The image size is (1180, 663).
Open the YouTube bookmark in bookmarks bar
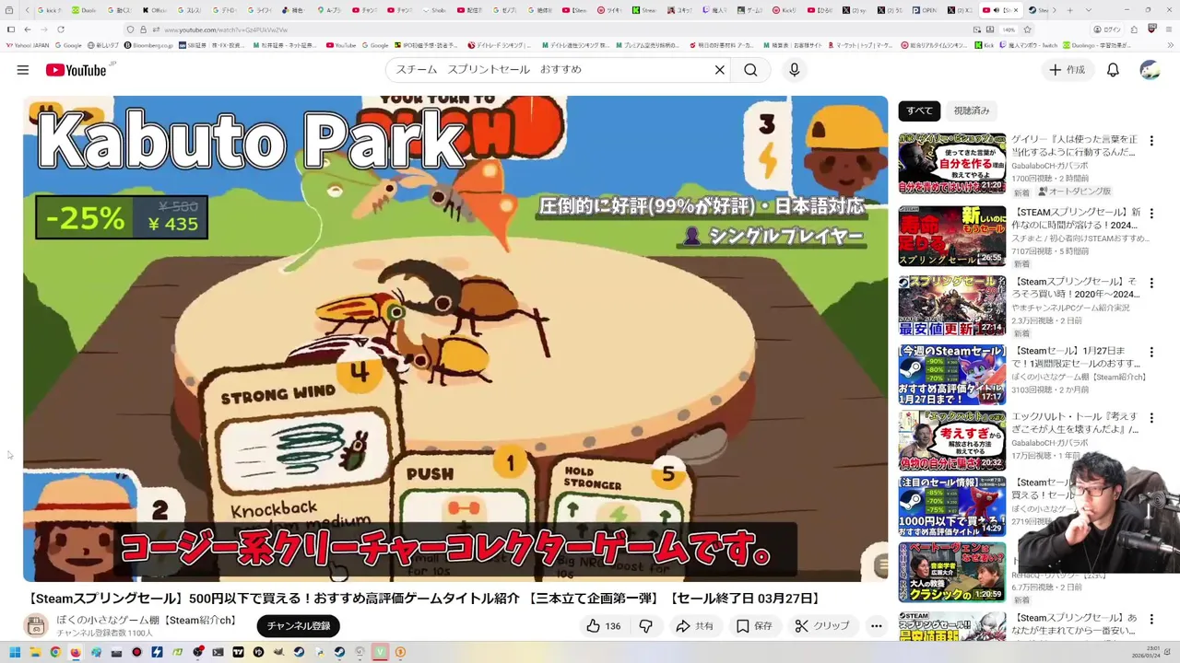(x=341, y=45)
